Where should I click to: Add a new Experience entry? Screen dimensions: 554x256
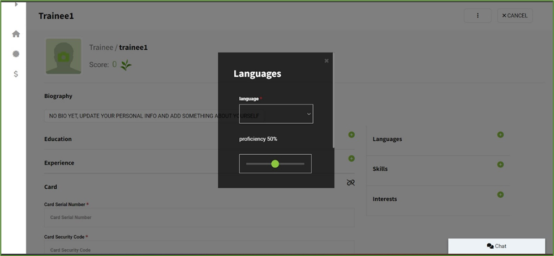point(351,159)
